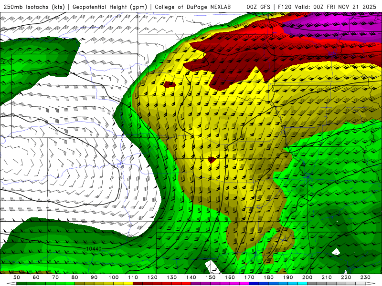
Task: Click the 100 value on the color scale
Action: tap(114, 277)
